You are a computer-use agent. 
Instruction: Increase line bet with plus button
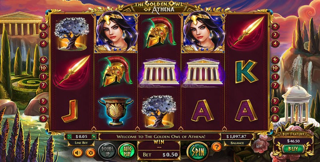pos(94,136)
